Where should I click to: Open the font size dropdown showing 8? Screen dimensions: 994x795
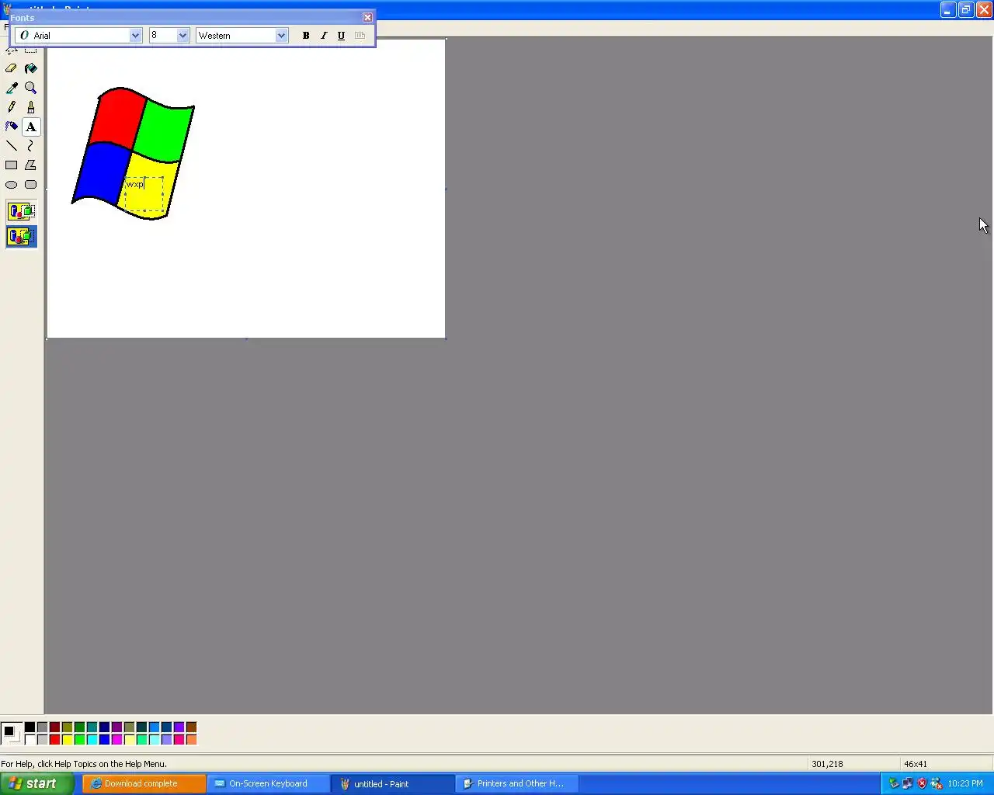pyautogui.click(x=183, y=36)
